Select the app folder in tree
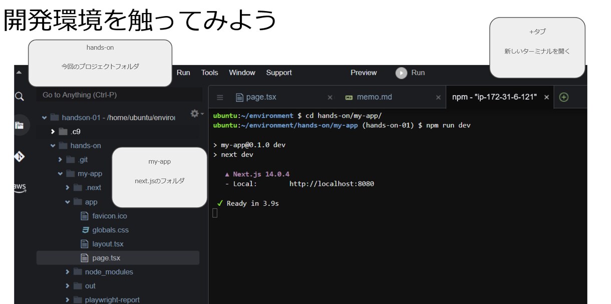The width and height of the screenshot is (611, 304). 91,202
